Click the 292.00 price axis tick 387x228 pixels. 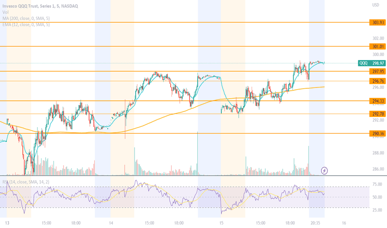point(378,120)
